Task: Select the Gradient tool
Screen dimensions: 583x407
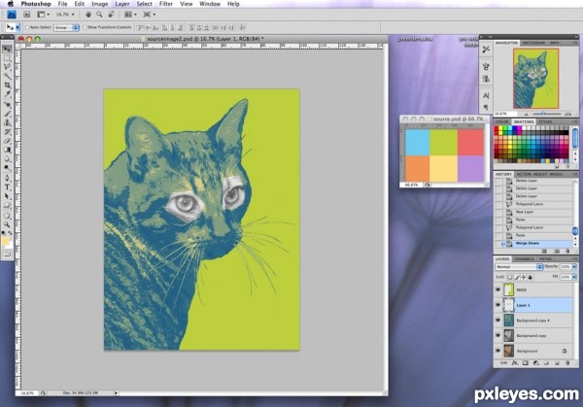Action: [7, 150]
